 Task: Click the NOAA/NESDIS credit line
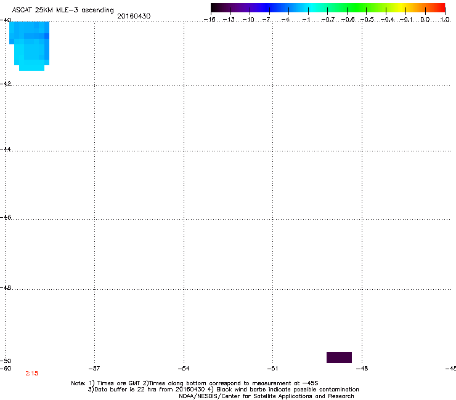[x=266, y=396]
